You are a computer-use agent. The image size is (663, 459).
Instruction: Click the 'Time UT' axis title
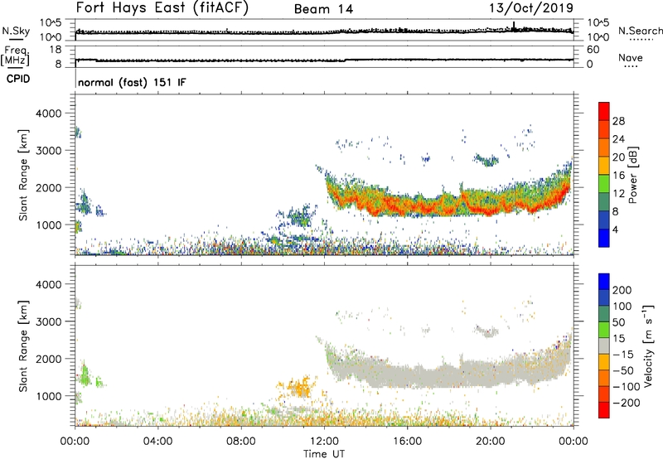(x=324, y=454)
